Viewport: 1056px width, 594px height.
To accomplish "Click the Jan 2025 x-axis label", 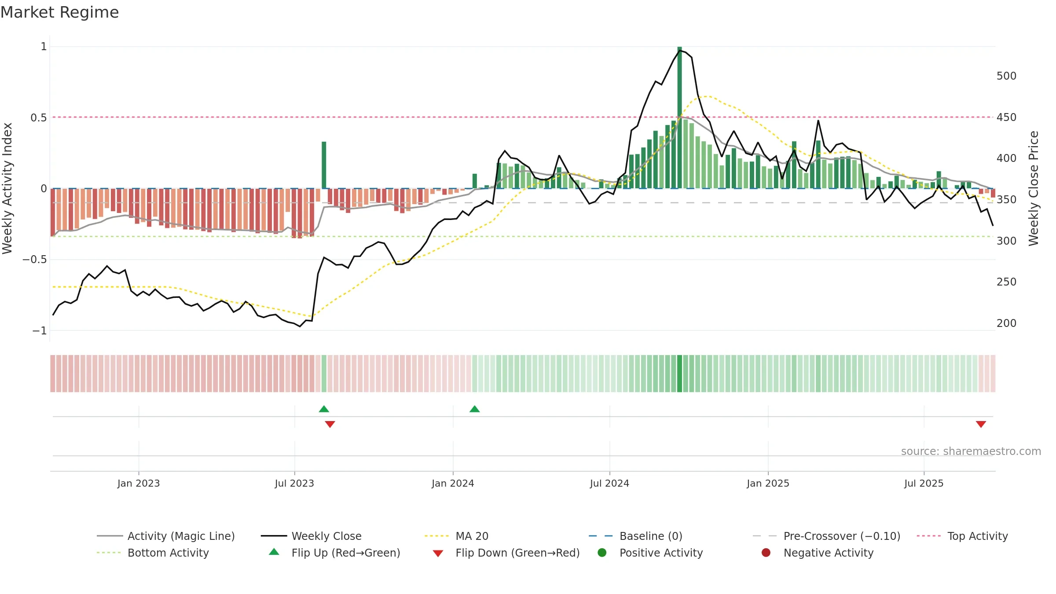I will click(768, 483).
